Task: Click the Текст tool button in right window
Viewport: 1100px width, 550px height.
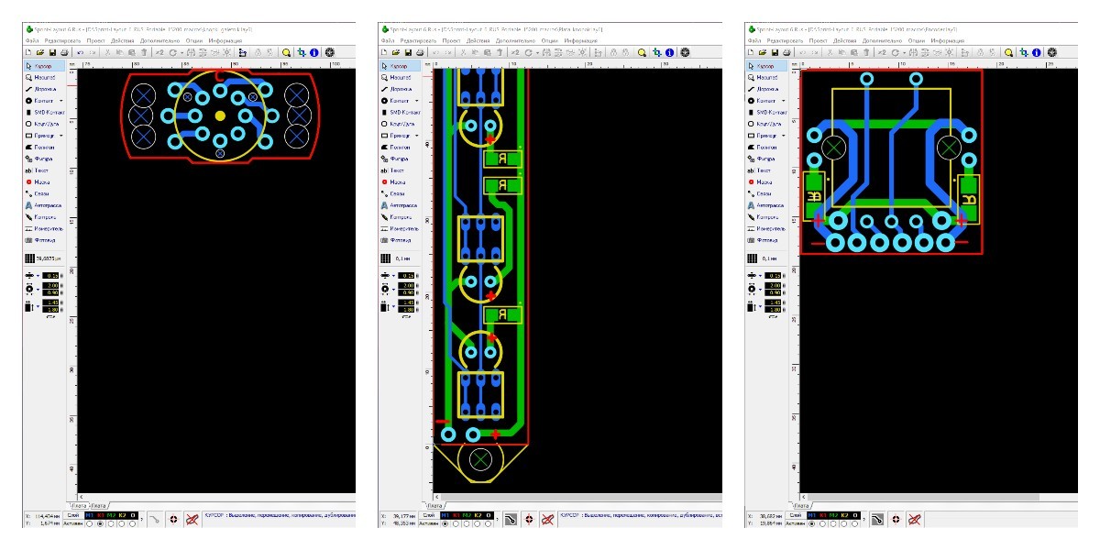Action: 760,170
